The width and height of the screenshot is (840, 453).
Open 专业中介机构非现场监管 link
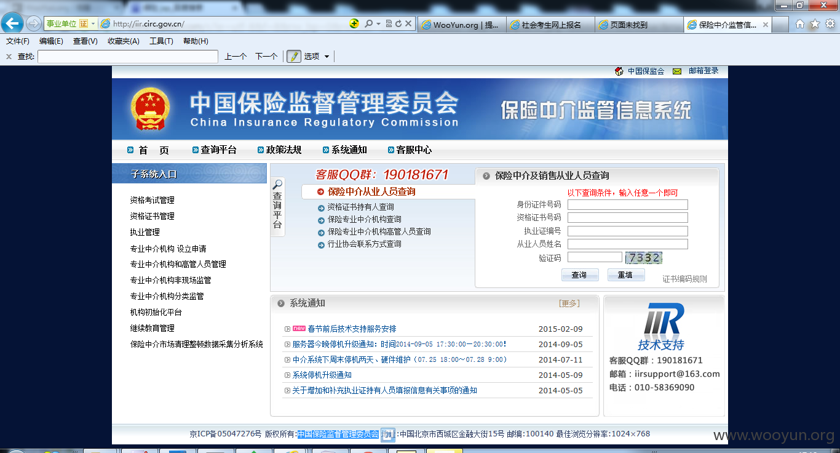pyautogui.click(x=171, y=280)
